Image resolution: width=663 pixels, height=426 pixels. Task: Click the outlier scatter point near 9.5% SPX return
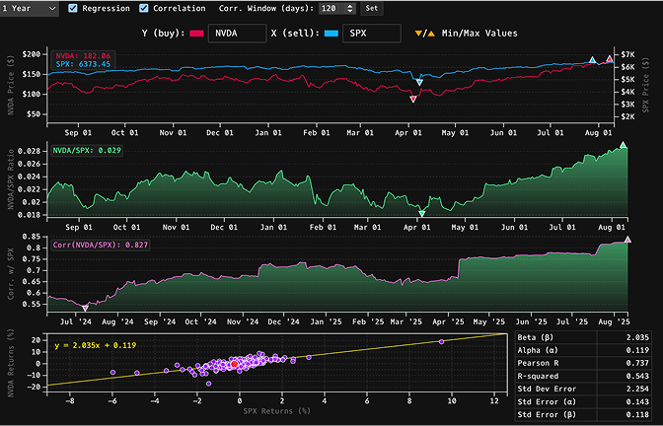tap(441, 341)
